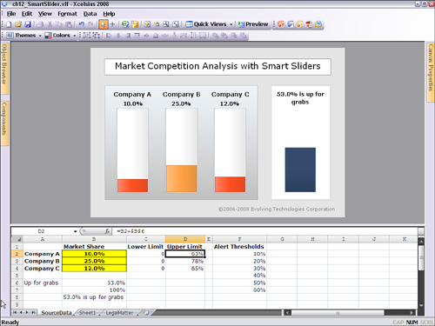Image resolution: width=435 pixels, height=326 pixels.
Task: Jump to the first sheet tab with the navigation arrow
Action: click(x=15, y=312)
